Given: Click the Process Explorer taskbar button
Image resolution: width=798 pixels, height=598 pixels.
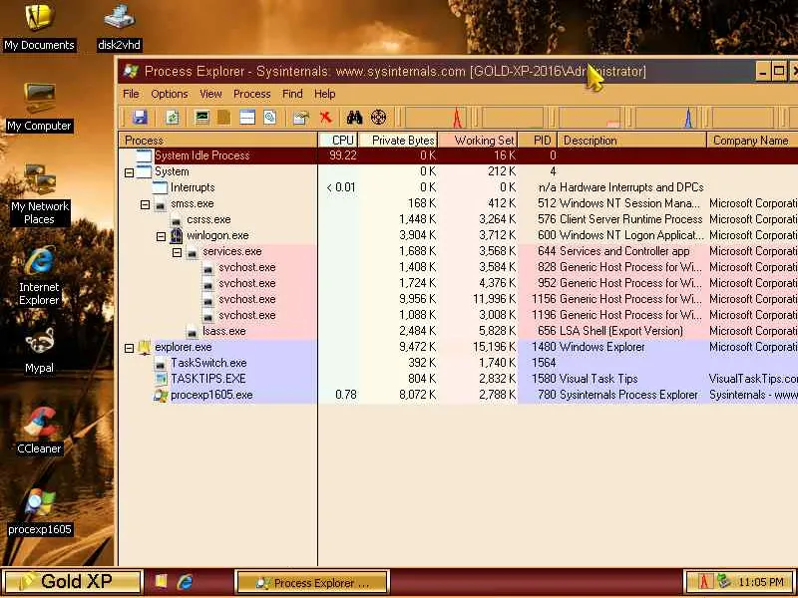Looking at the screenshot, I should 312,582.
